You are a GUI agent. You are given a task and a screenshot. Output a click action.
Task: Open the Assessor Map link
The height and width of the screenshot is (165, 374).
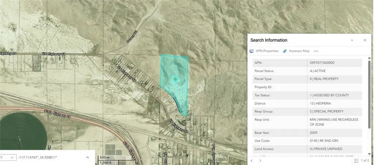click(296, 51)
